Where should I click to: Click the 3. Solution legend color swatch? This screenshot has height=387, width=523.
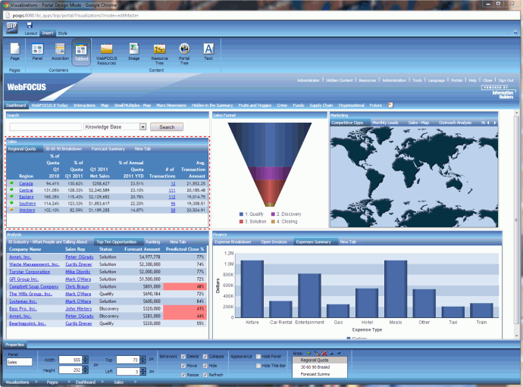tap(241, 221)
